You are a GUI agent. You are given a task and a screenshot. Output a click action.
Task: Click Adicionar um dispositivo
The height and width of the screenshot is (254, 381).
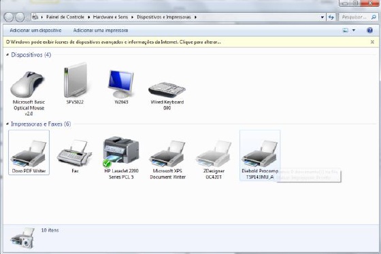(35, 31)
